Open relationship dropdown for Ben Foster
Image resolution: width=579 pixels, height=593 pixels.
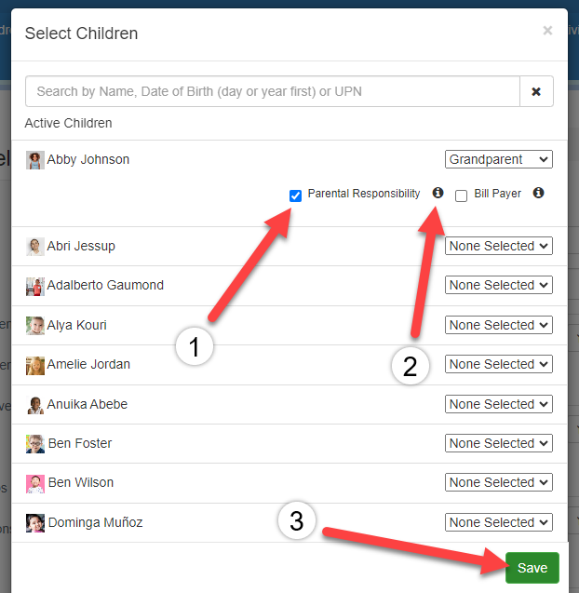pyautogui.click(x=498, y=443)
